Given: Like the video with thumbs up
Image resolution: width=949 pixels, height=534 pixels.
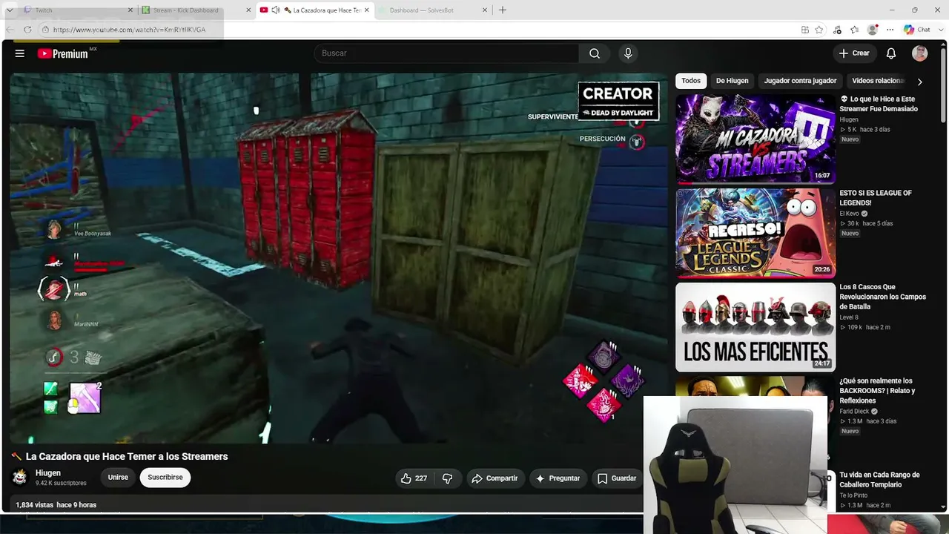Looking at the screenshot, I should 414,478.
